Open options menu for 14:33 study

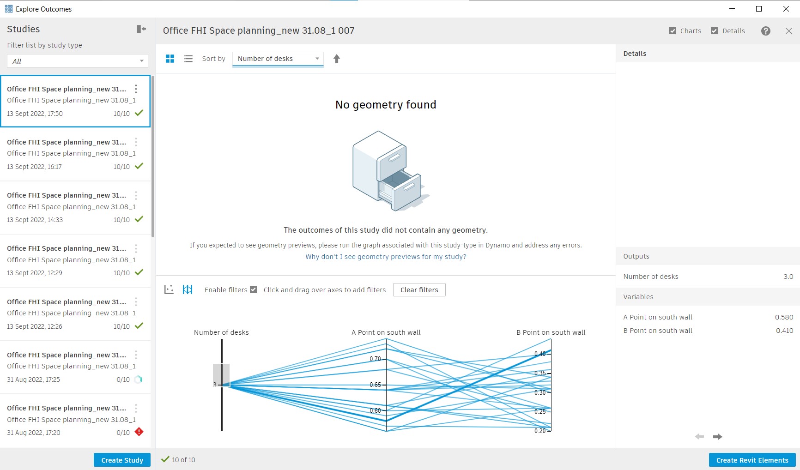[136, 195]
